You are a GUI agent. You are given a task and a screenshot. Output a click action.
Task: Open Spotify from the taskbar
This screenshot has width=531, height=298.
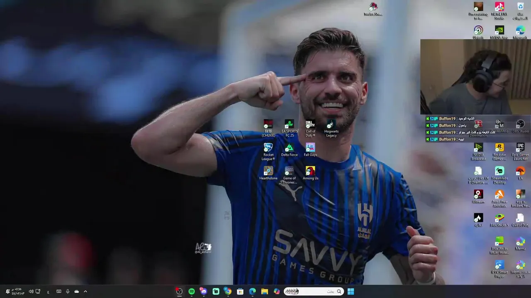pyautogui.click(x=192, y=291)
